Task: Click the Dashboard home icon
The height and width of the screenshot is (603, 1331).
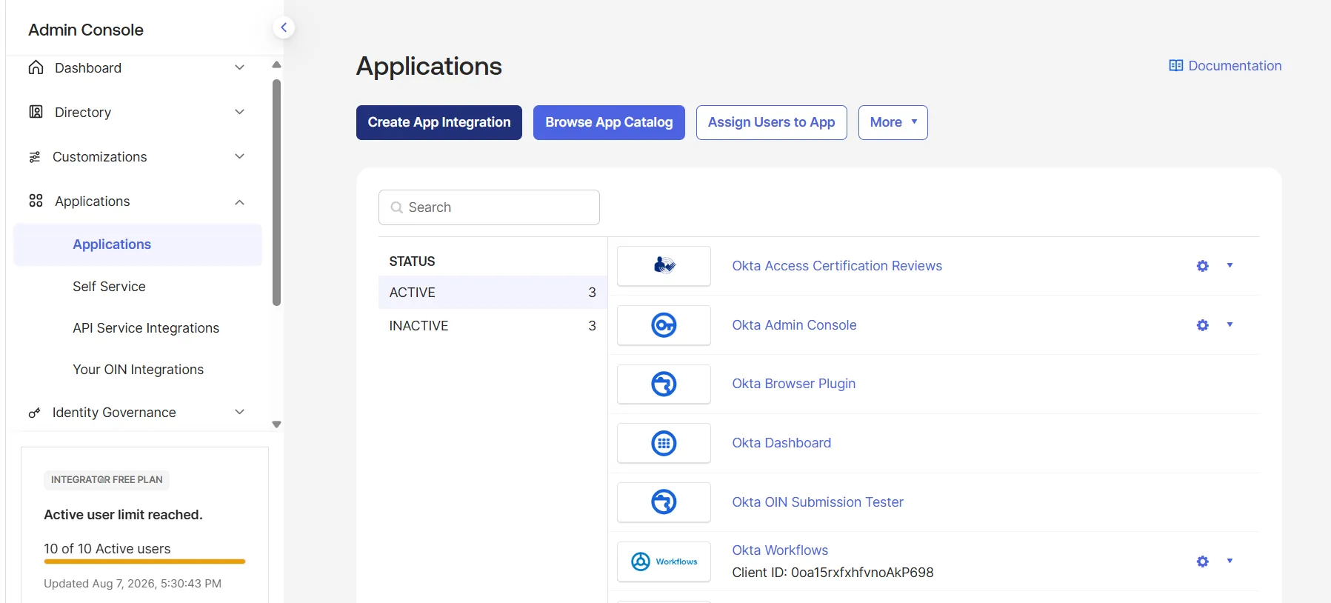Action: pos(36,67)
